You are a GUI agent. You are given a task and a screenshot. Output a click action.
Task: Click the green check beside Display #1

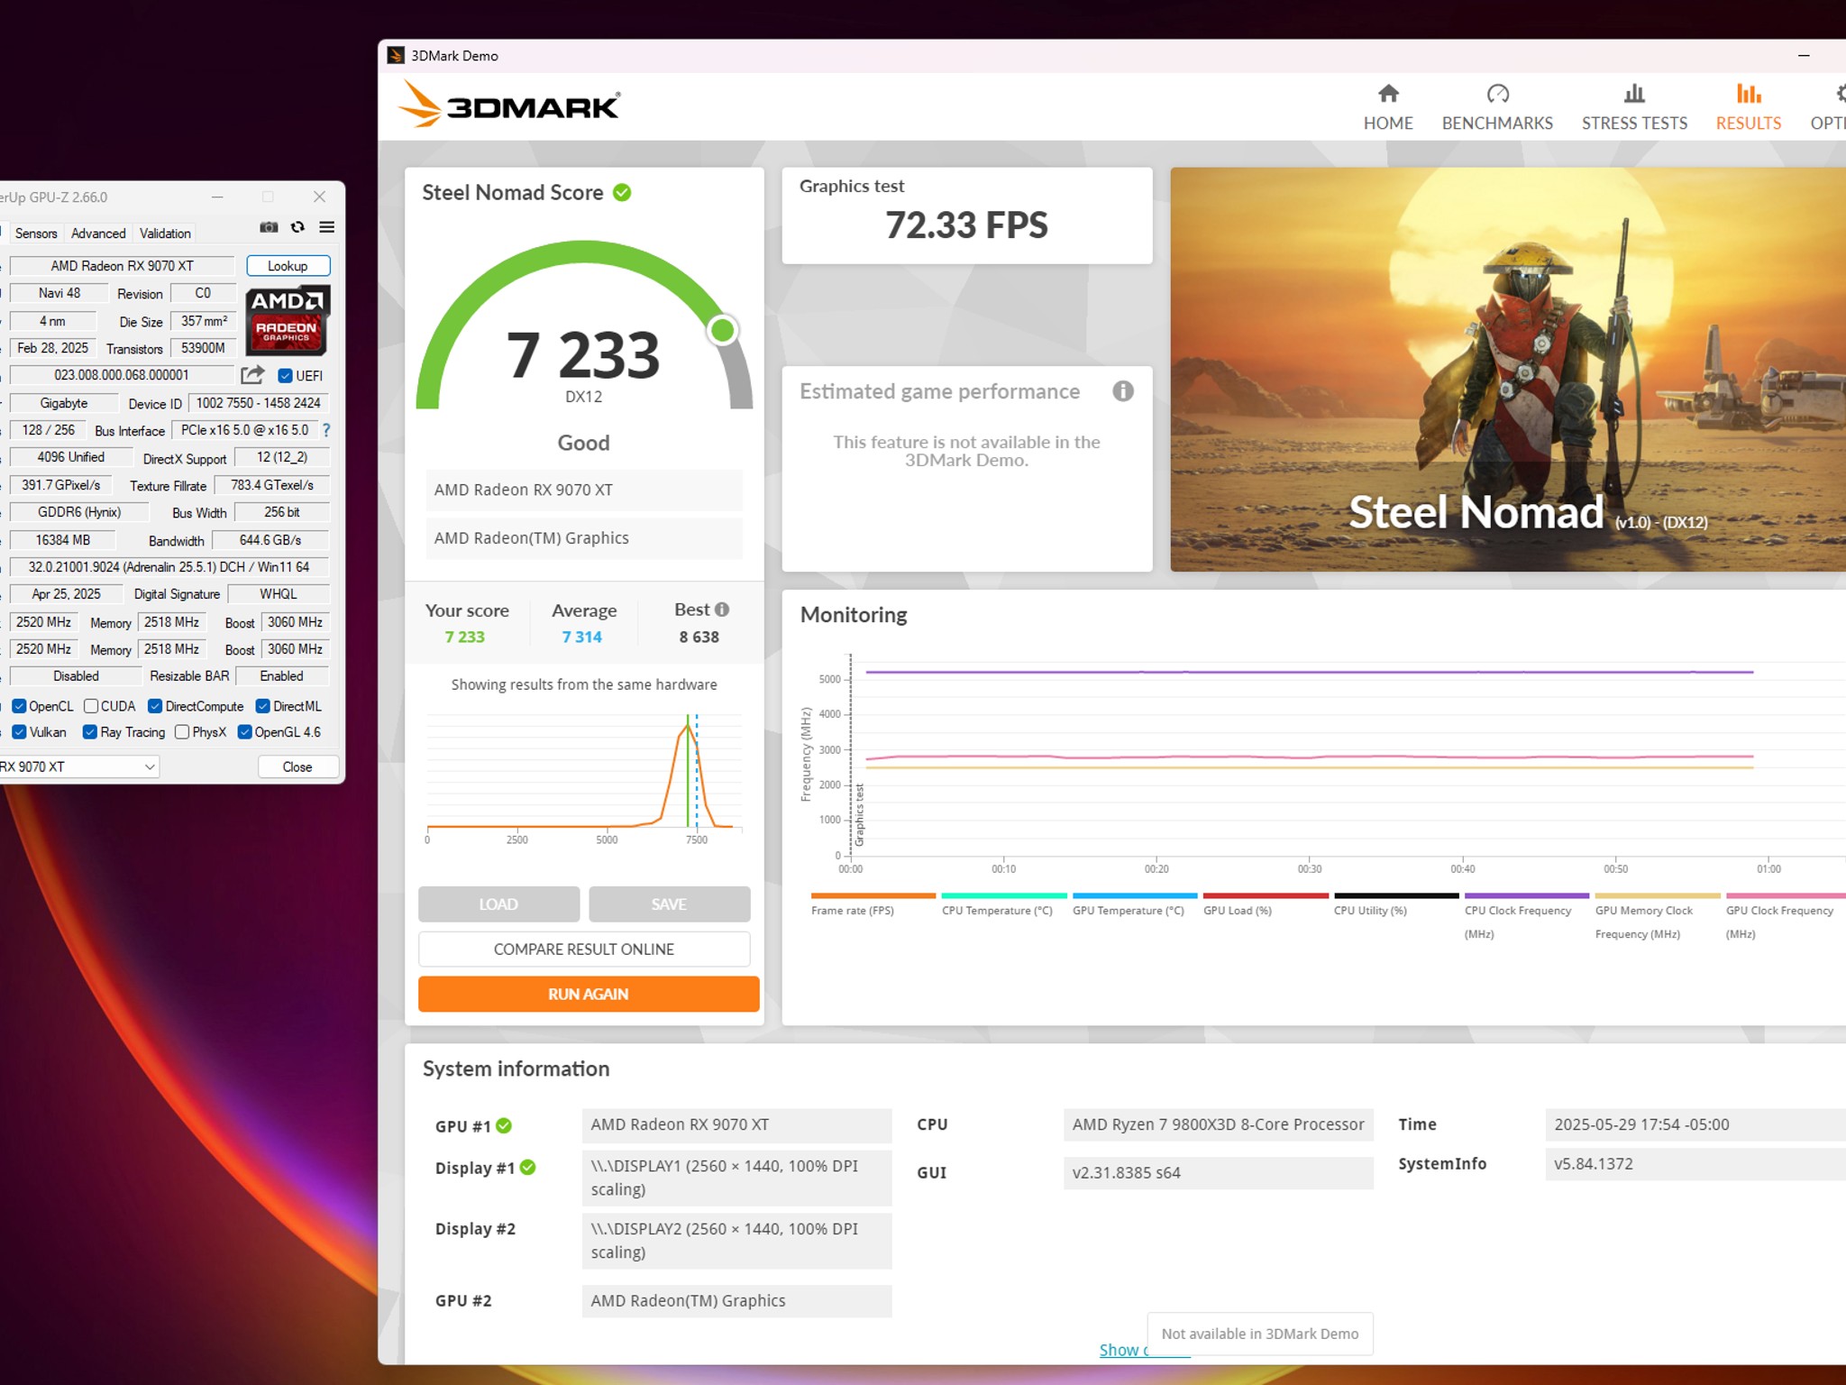coord(528,1168)
